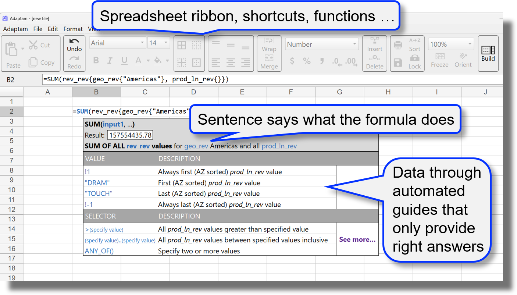Open the Format menu
The image size is (517, 295).
(x=73, y=29)
